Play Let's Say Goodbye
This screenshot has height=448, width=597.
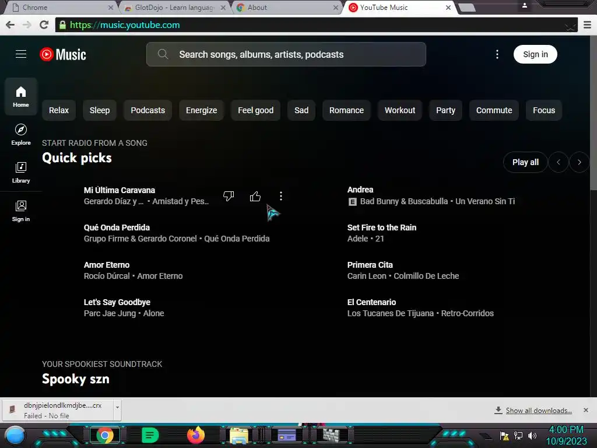click(117, 302)
